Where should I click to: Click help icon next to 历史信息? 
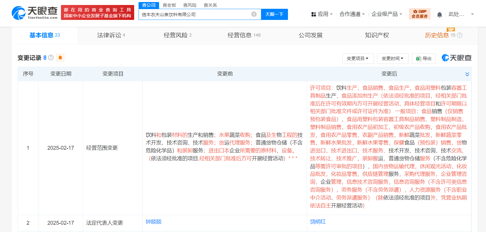pos(460,35)
